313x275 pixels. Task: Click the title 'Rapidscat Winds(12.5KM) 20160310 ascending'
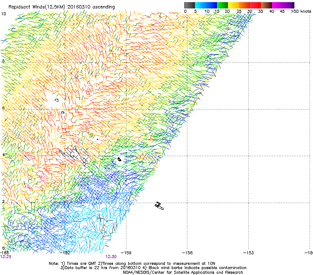[62, 7]
